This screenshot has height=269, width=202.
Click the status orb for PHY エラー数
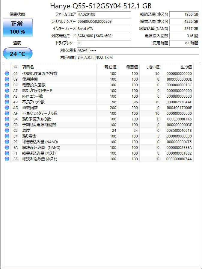tap(7, 96)
